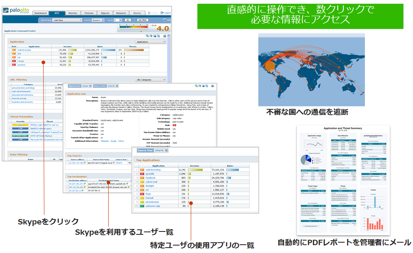Switch to the Monitor tab
The height and width of the screenshot is (253, 413).
73,13
